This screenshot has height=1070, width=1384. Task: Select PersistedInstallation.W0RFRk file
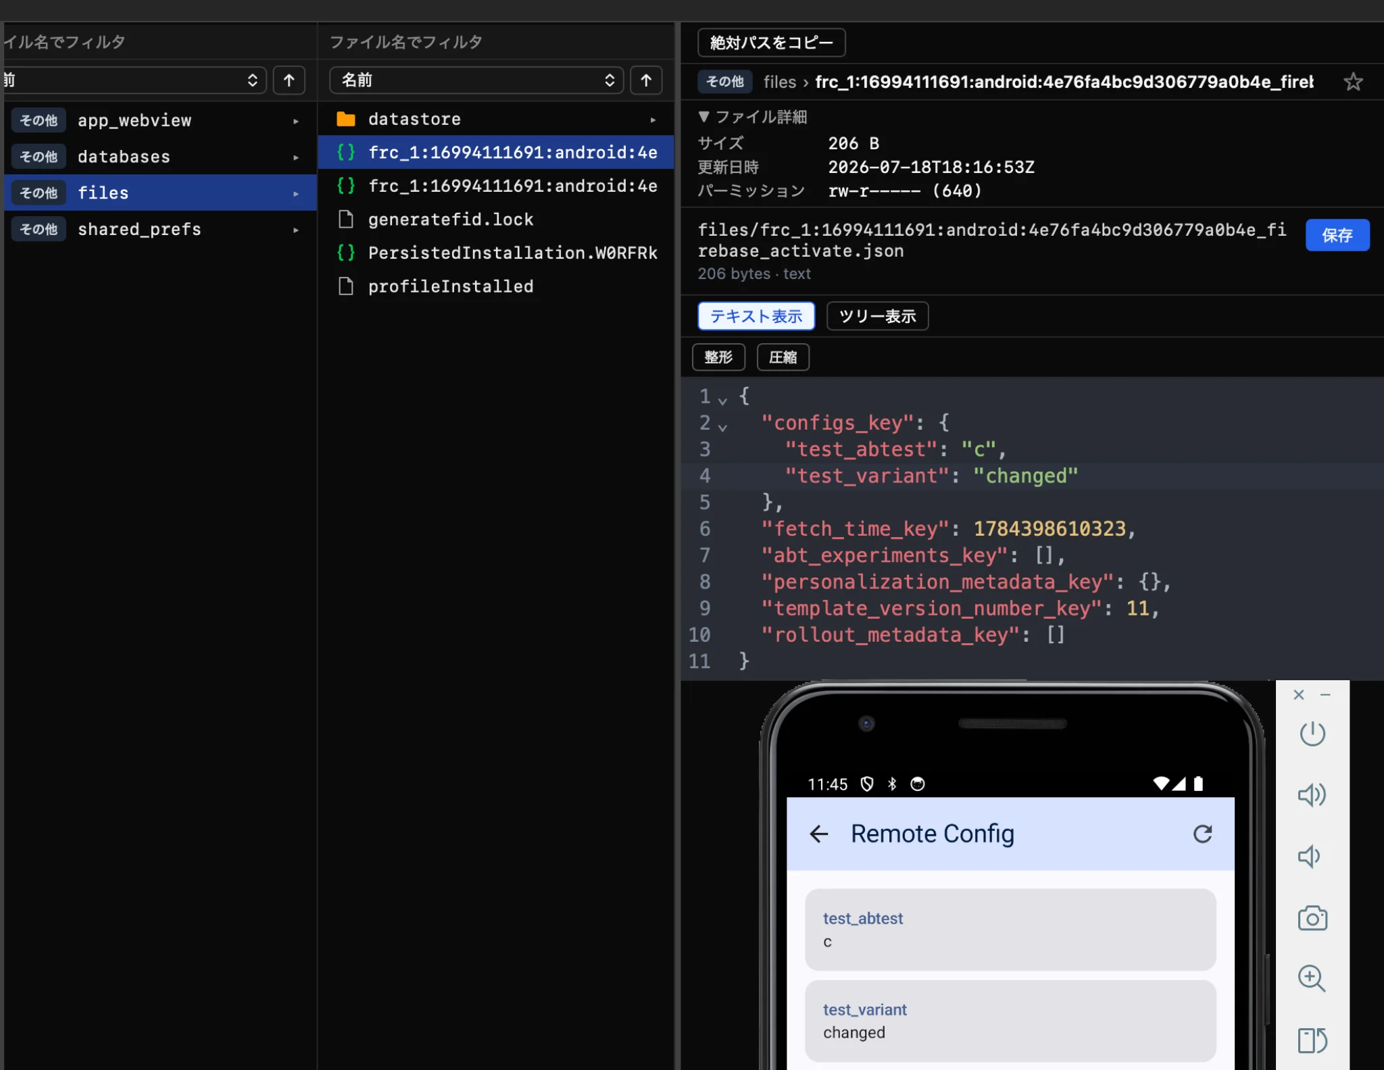(x=496, y=253)
